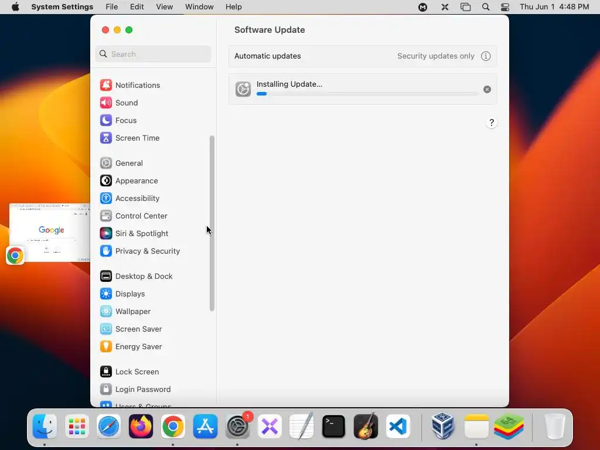This screenshot has height=450, width=600.
Task: Open Software Update help
Action: [x=492, y=123]
